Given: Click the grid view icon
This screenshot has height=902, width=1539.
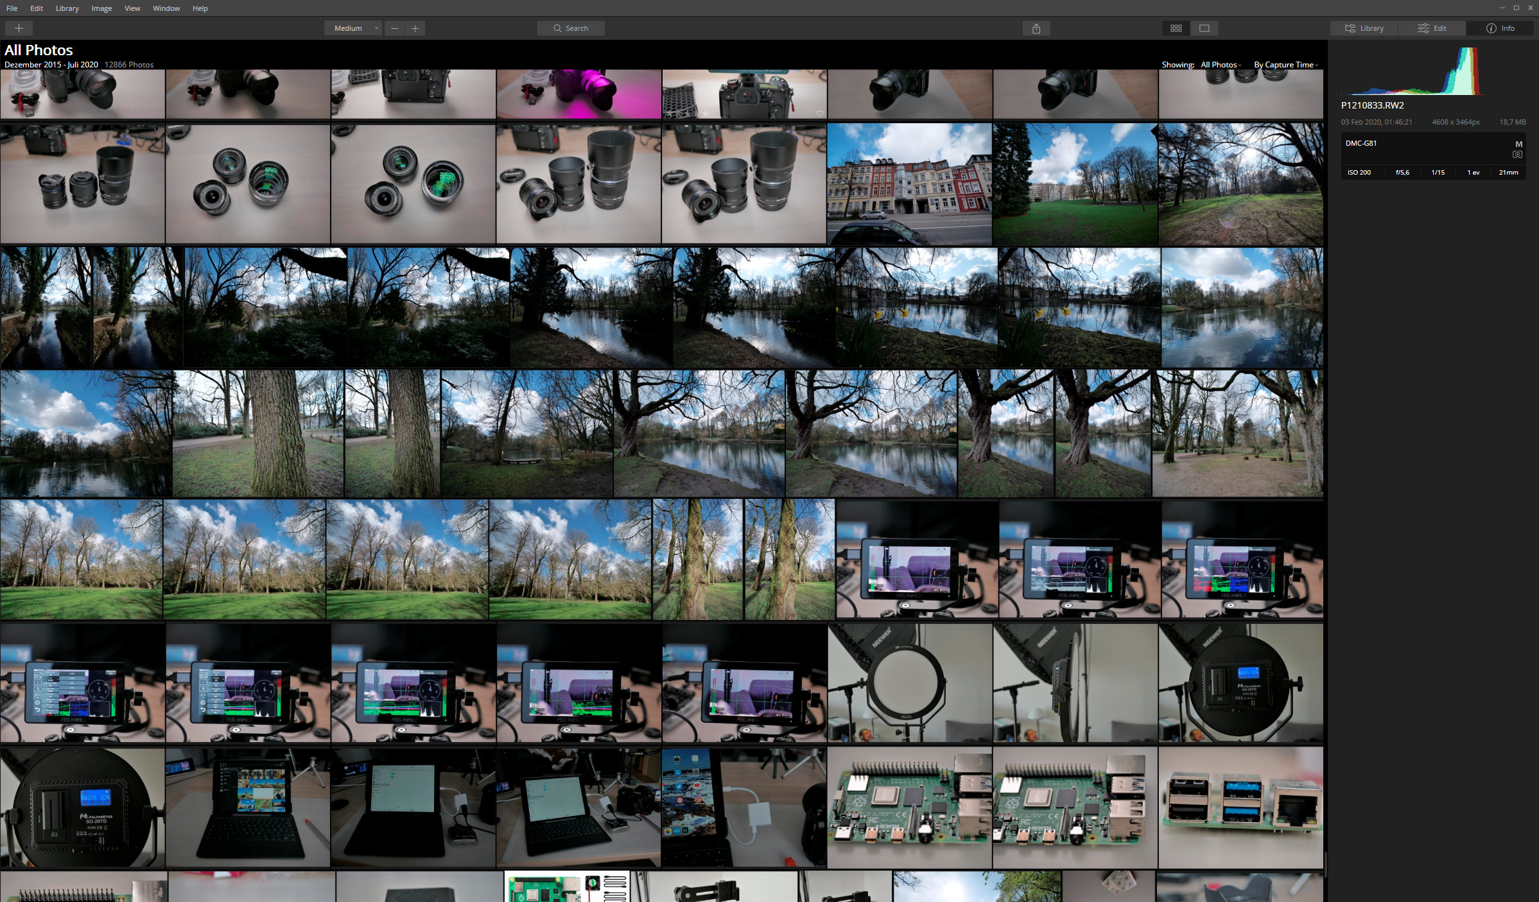Looking at the screenshot, I should (1176, 28).
